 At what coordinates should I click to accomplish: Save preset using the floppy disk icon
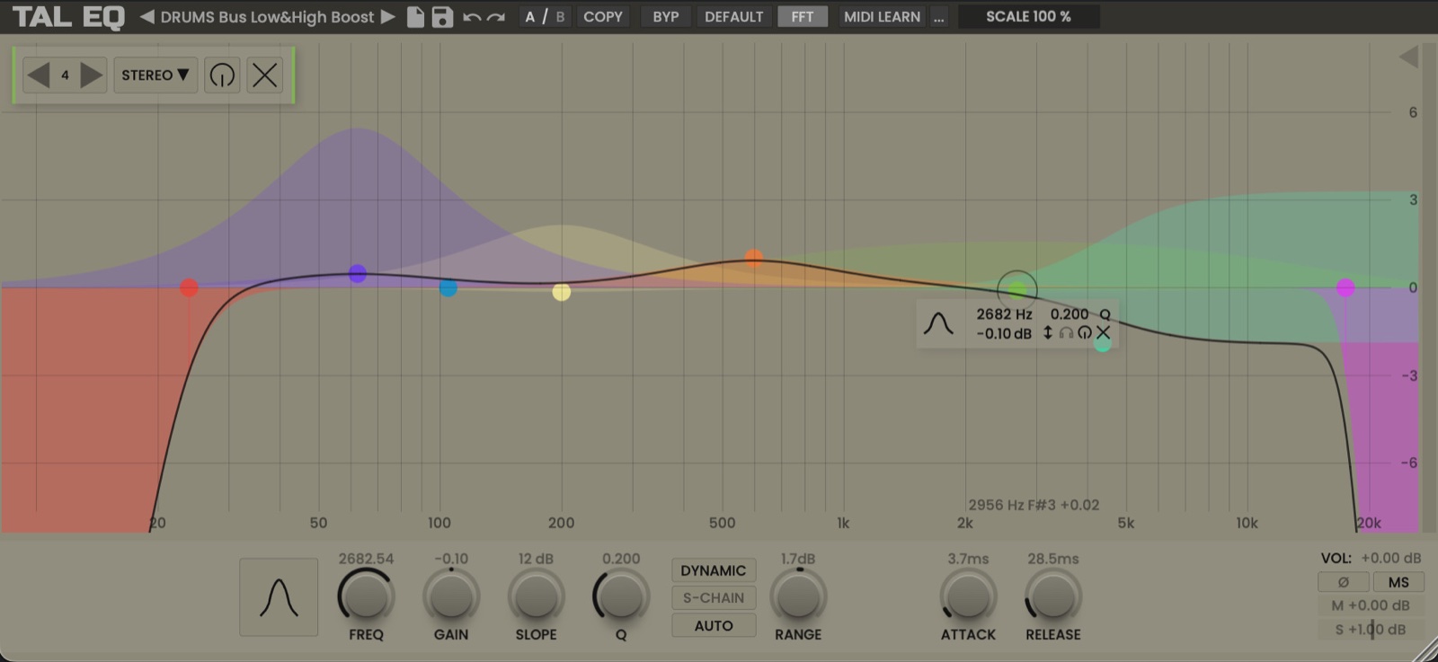pos(442,17)
